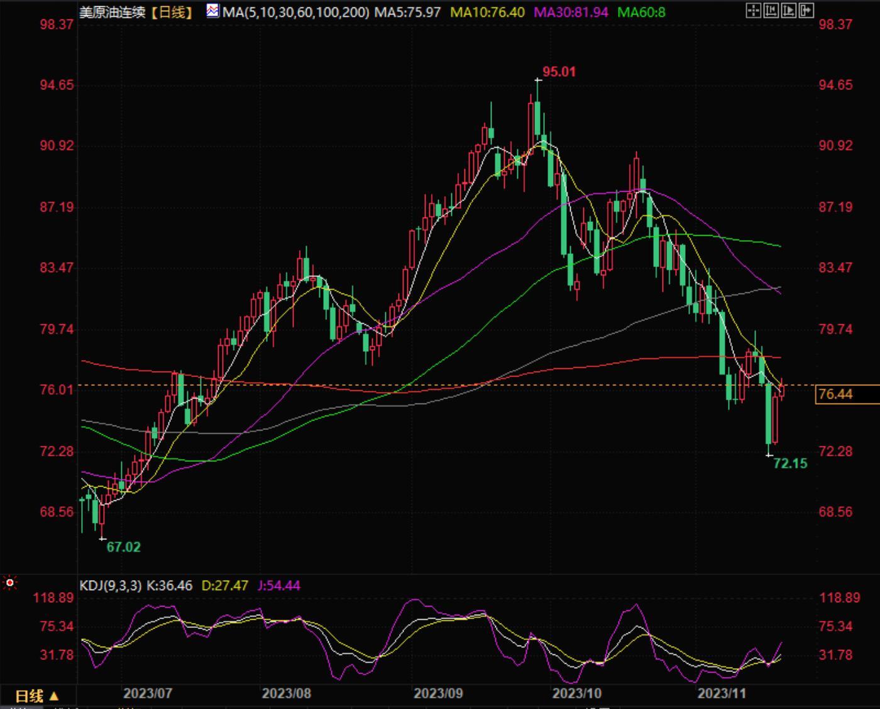Click the 美原油连续 instrument title

[x=113, y=12]
